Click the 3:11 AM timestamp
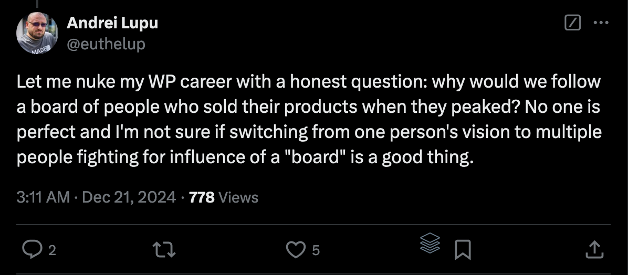 click(43, 197)
